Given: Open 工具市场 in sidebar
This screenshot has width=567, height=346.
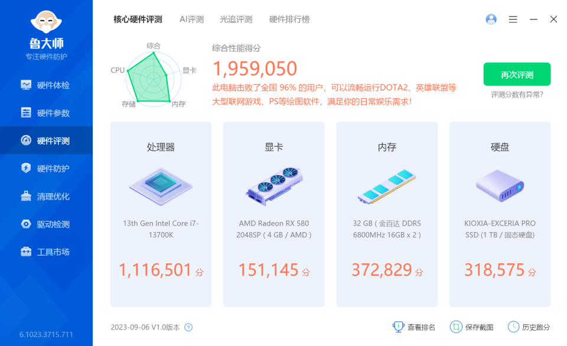Looking at the screenshot, I should (x=46, y=252).
